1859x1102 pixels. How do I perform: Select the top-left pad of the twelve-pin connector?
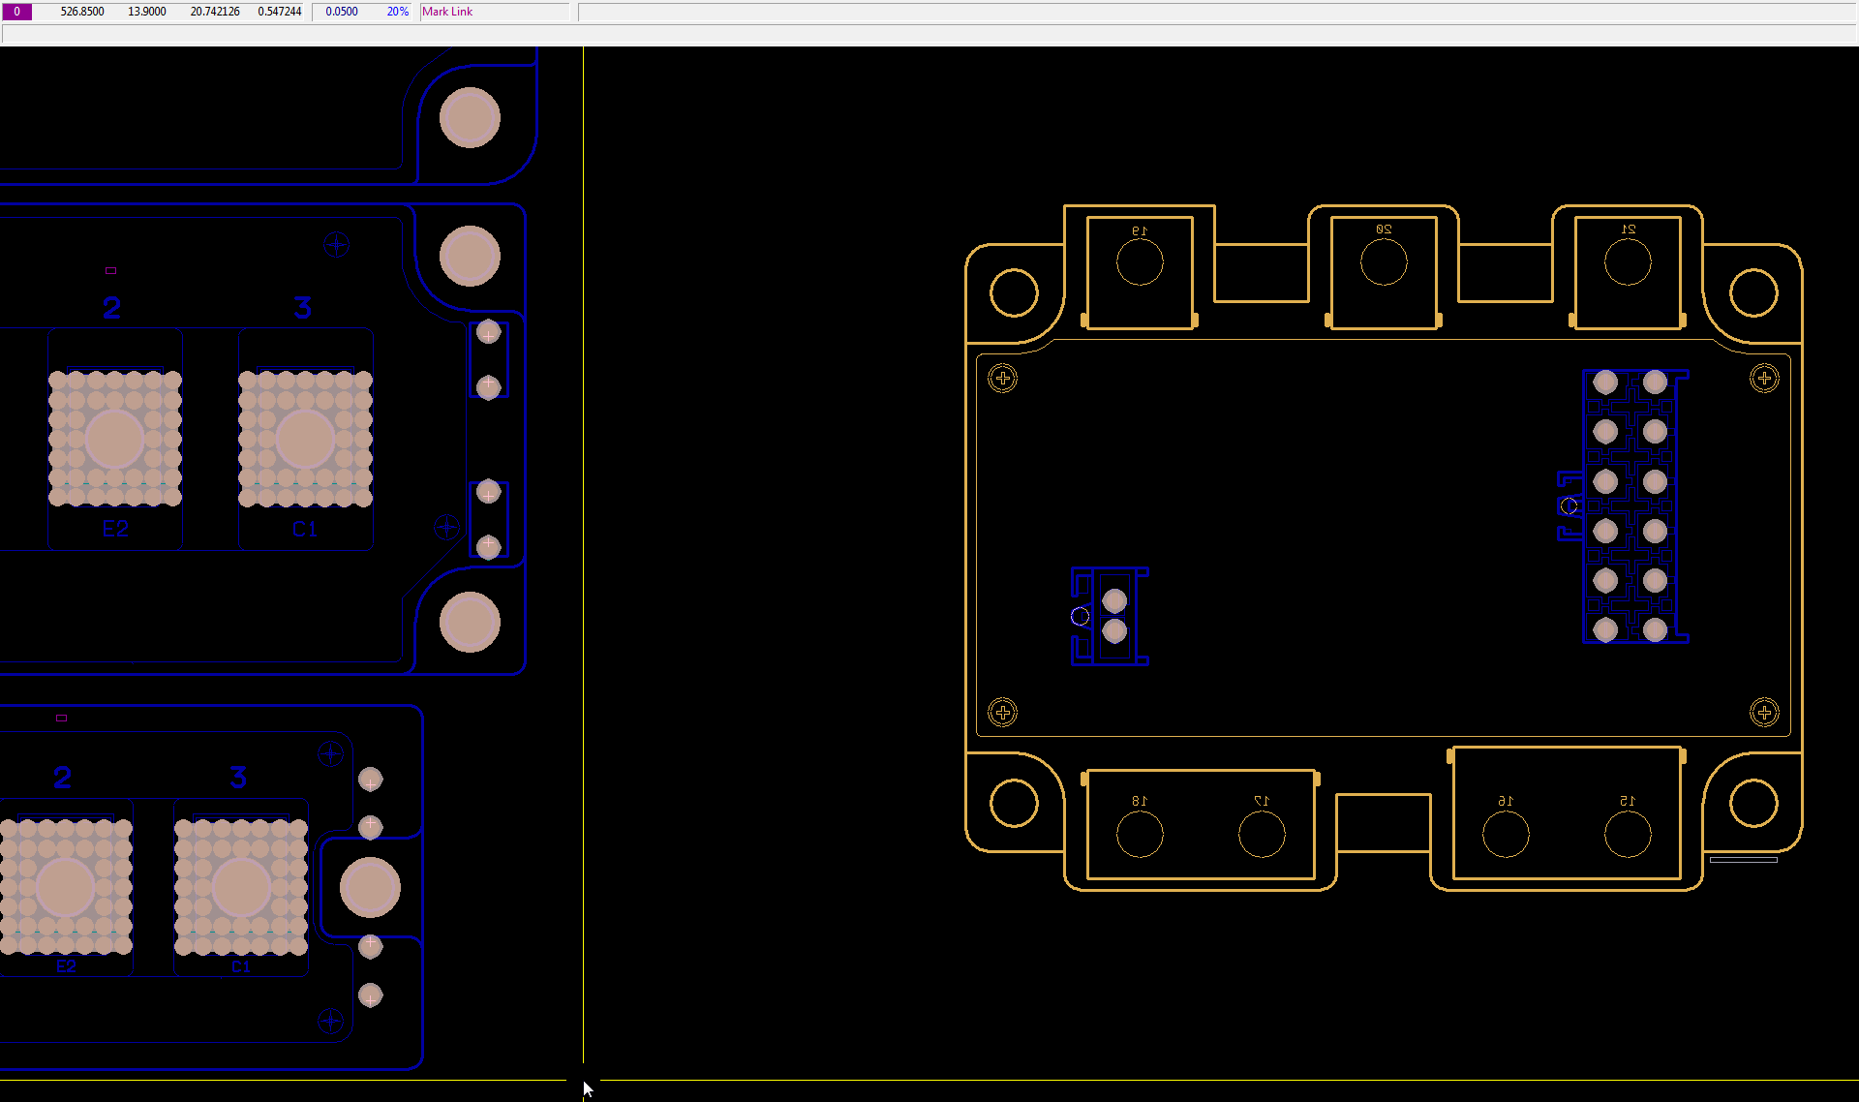pos(1605,383)
